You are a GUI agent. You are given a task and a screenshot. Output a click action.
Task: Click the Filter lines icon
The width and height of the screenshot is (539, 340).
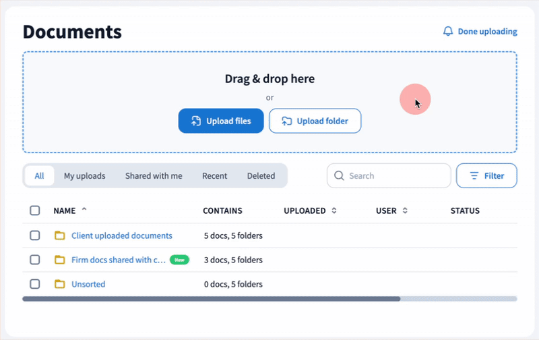point(474,176)
